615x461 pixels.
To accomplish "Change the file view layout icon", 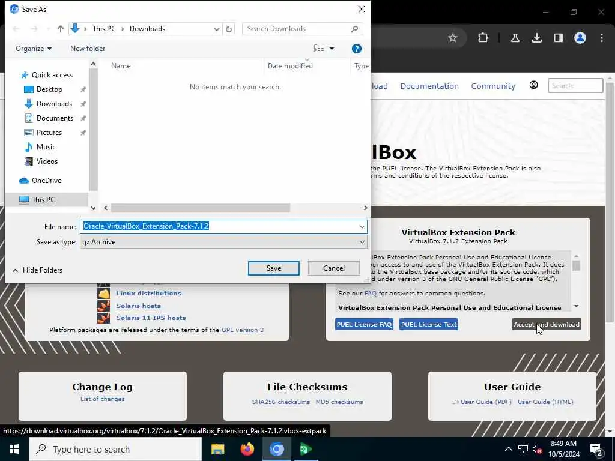I will coord(319,48).
